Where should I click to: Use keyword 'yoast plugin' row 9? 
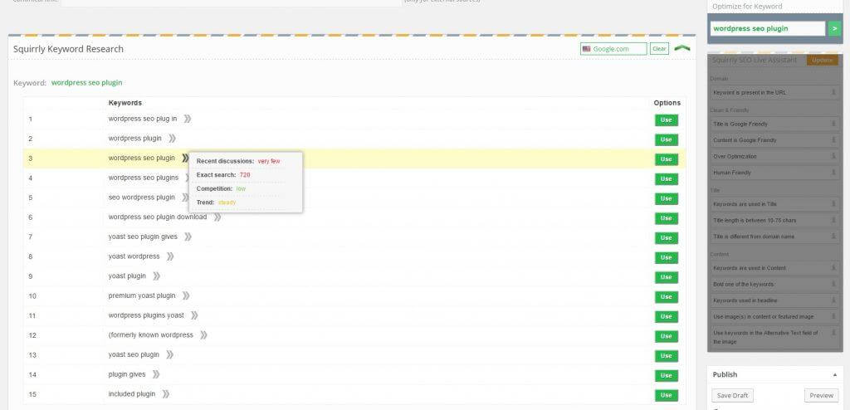point(667,277)
